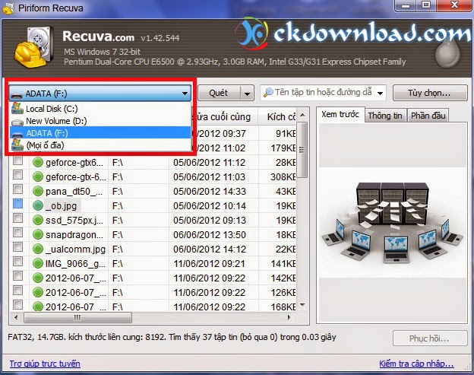This screenshot has height=375, width=474.
Task: Select the file row _ob.jpg
Action: click(x=153, y=206)
